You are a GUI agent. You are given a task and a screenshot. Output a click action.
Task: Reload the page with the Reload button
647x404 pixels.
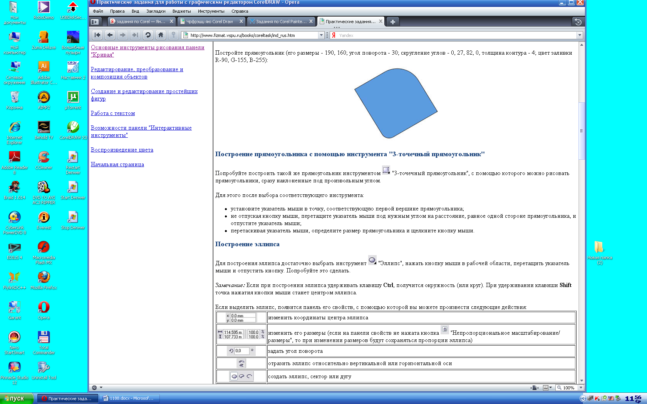click(x=148, y=35)
